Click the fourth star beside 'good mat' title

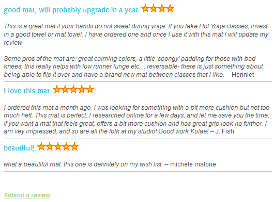(x=170, y=8)
